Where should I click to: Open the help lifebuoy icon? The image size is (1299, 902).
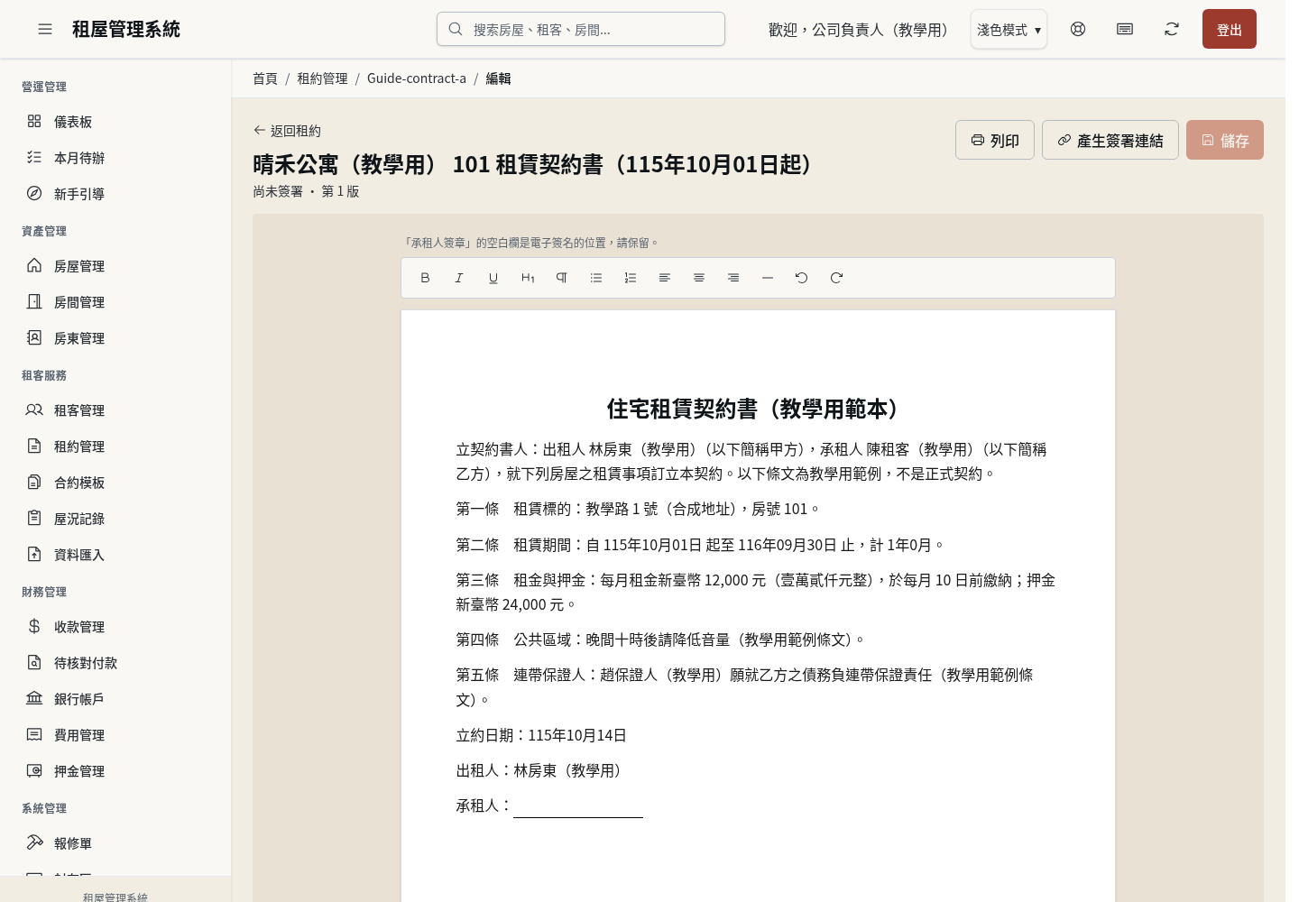coord(1078,29)
